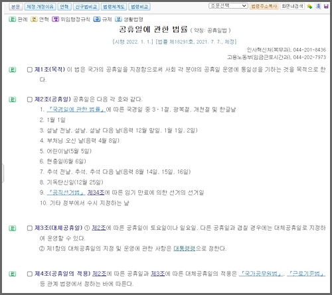Open the case law icon beside 제3조(대체공휴일)
This screenshot has height=295, width=332.
(13, 228)
